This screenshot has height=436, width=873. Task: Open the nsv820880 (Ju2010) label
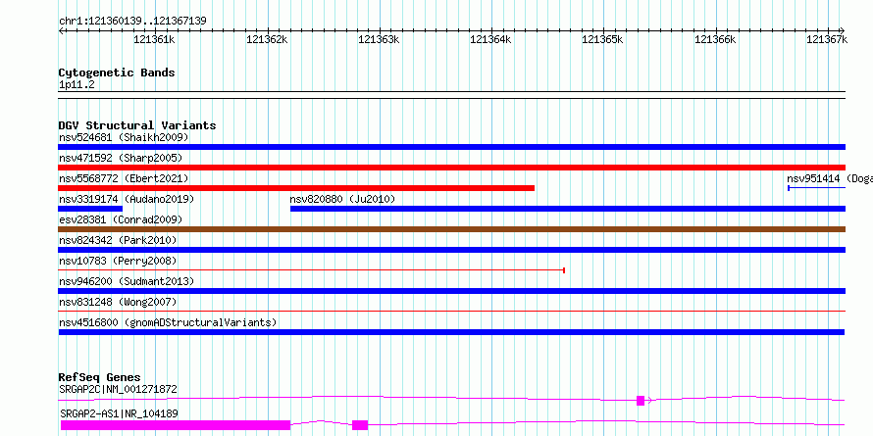(x=342, y=199)
